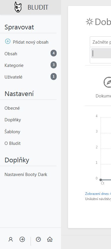The height and width of the screenshot is (249, 111).
Task: Click the Obsah count badge 4
Action: click(x=53, y=53)
